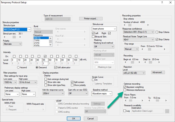The image size is (175, 122).
Task: Uncheck the Left ear checkbox
Action: coord(93,33)
